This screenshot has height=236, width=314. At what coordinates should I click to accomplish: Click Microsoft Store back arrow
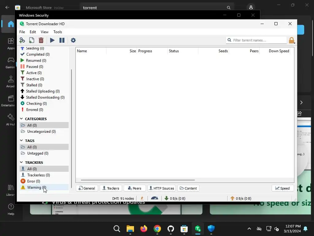(7, 7)
